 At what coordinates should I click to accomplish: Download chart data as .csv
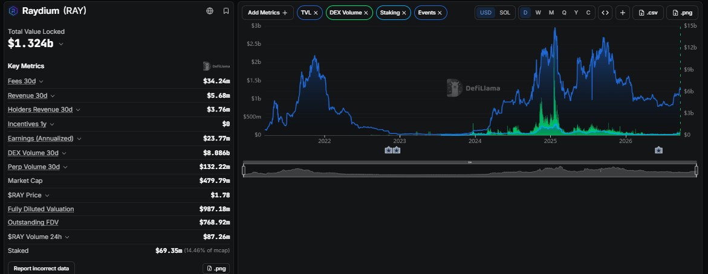click(x=648, y=13)
